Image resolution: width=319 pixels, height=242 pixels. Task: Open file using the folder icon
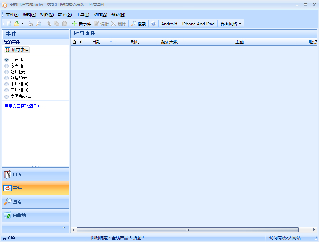pos(16,24)
